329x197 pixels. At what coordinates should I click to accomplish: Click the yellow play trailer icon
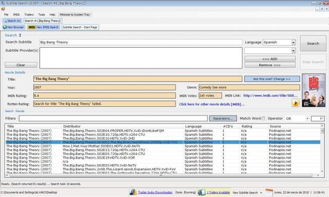(x=296, y=103)
